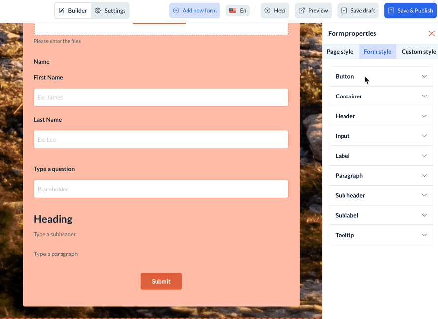Click the Save draft label
This screenshot has width=438, height=319.
[x=363, y=11]
